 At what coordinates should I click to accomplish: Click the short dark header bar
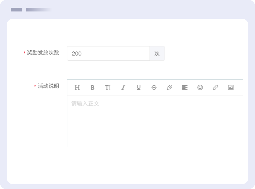coord(17,10)
